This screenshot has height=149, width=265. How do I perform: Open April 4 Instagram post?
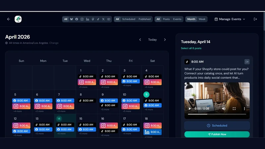tap(152, 82)
